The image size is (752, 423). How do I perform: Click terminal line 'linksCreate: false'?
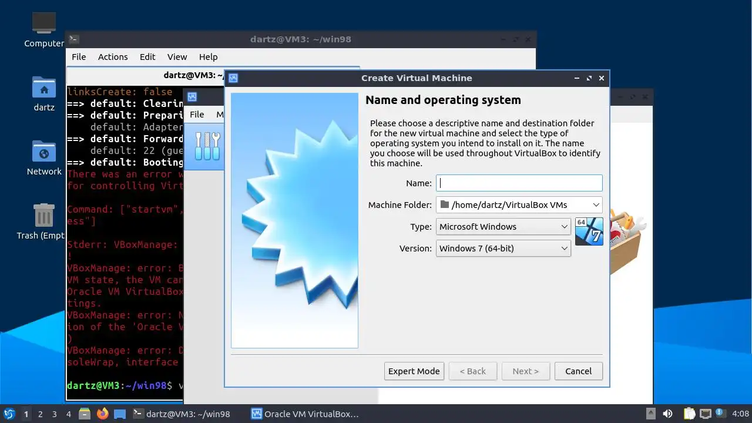point(120,92)
